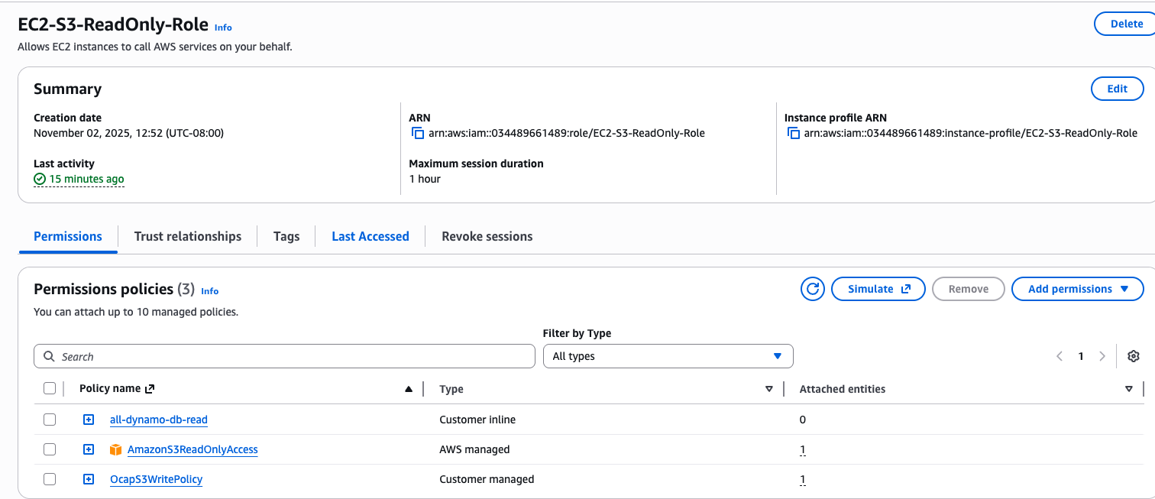Expand the all-dynamo-db-read policy row
1155x499 pixels.
point(89,420)
